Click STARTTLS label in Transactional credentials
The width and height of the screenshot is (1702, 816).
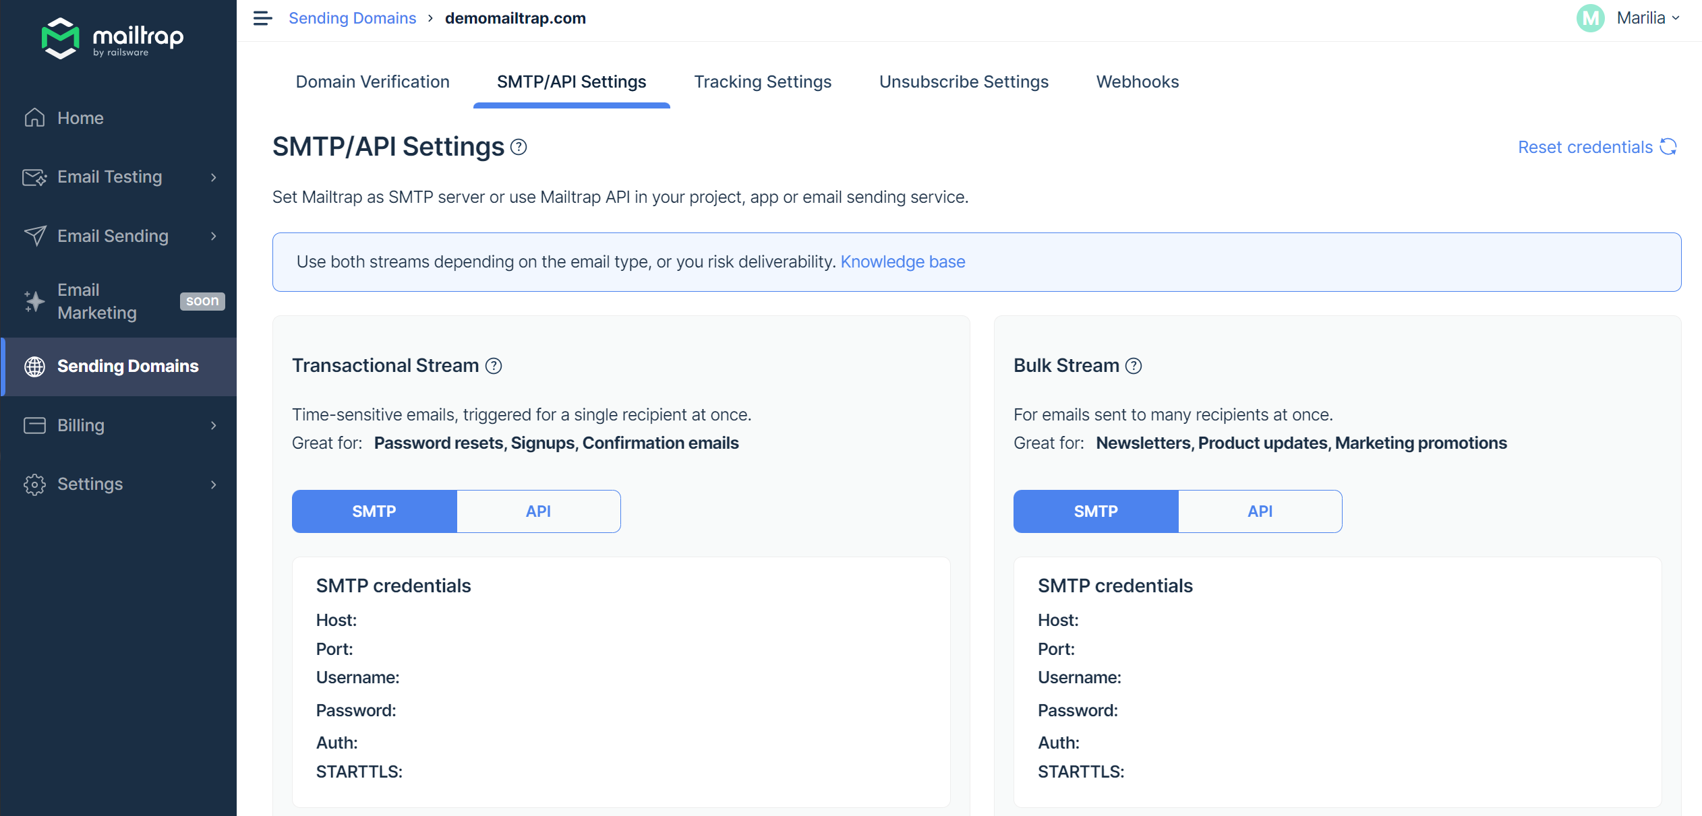(359, 772)
